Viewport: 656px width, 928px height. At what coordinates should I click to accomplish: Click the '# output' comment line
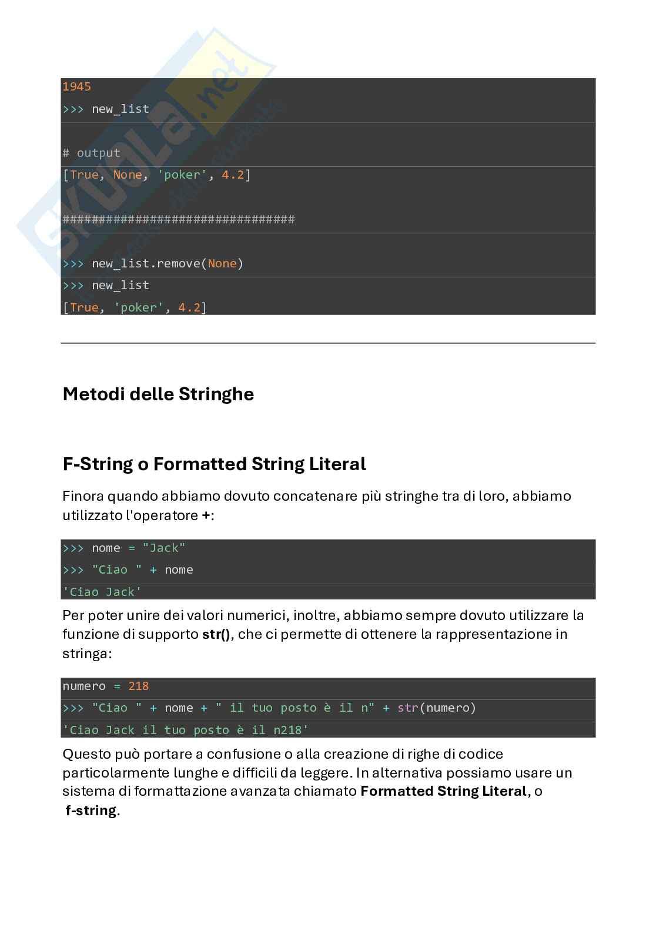(92, 153)
